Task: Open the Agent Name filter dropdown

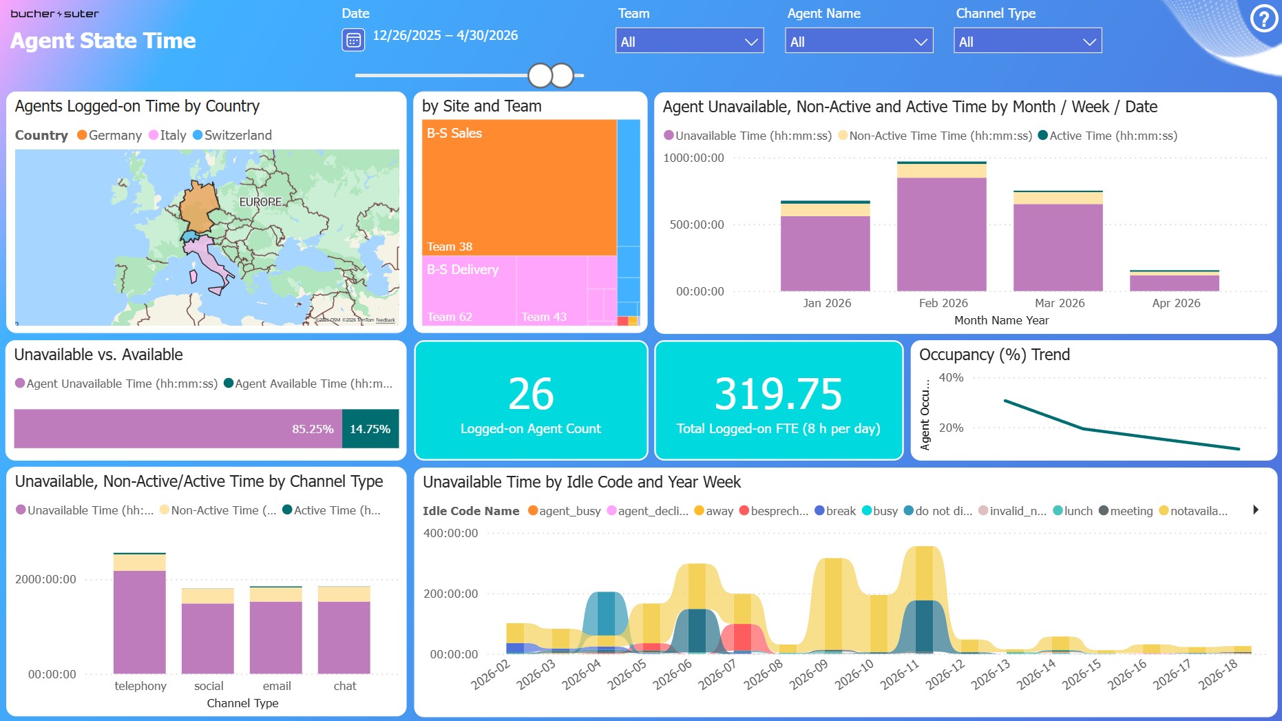Action: [859, 41]
